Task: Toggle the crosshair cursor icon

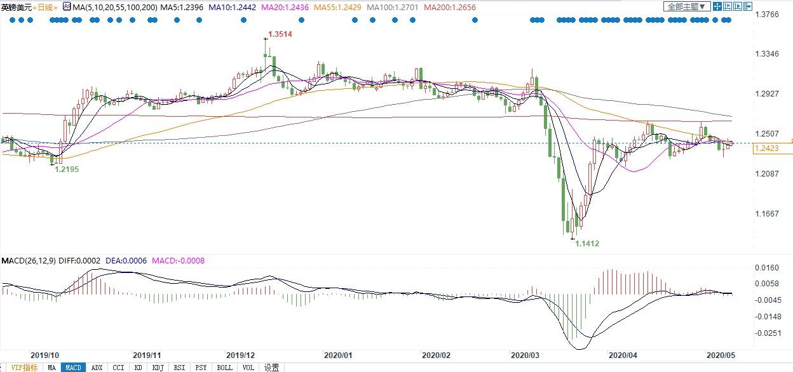Action: click(717, 6)
